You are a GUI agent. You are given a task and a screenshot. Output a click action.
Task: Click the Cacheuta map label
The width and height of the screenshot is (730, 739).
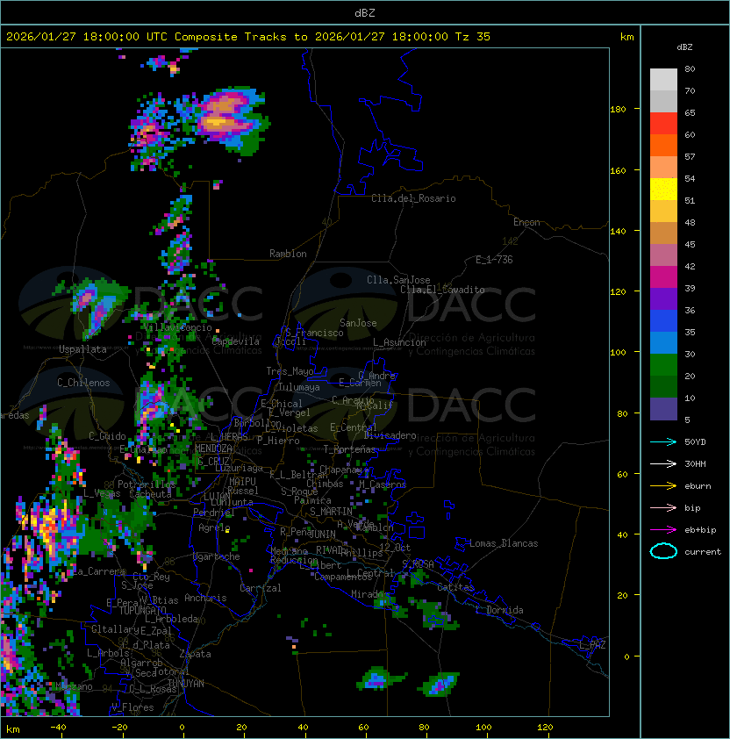click(150, 494)
